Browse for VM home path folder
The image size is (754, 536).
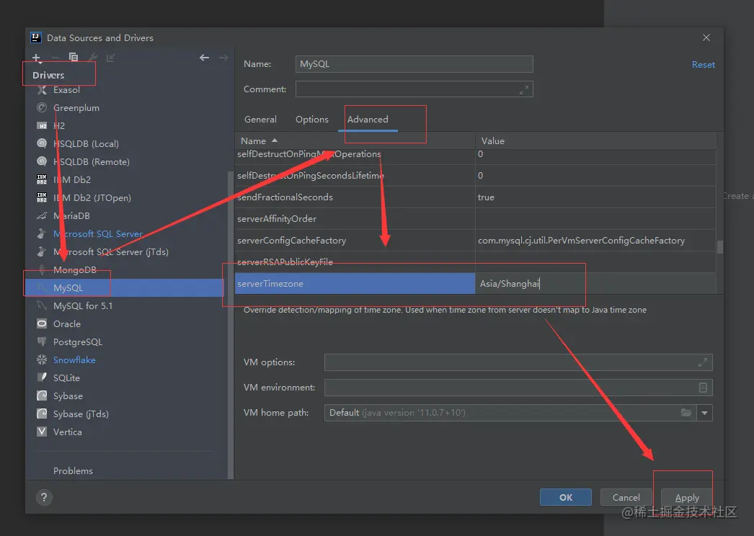[686, 413]
